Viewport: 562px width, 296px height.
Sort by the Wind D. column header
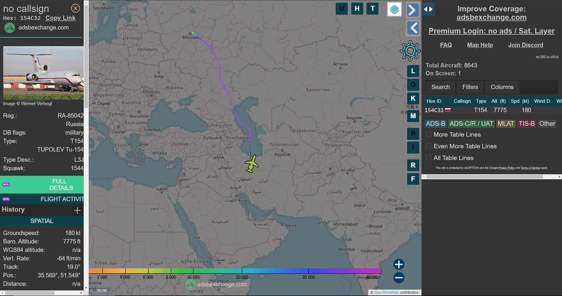coord(542,101)
